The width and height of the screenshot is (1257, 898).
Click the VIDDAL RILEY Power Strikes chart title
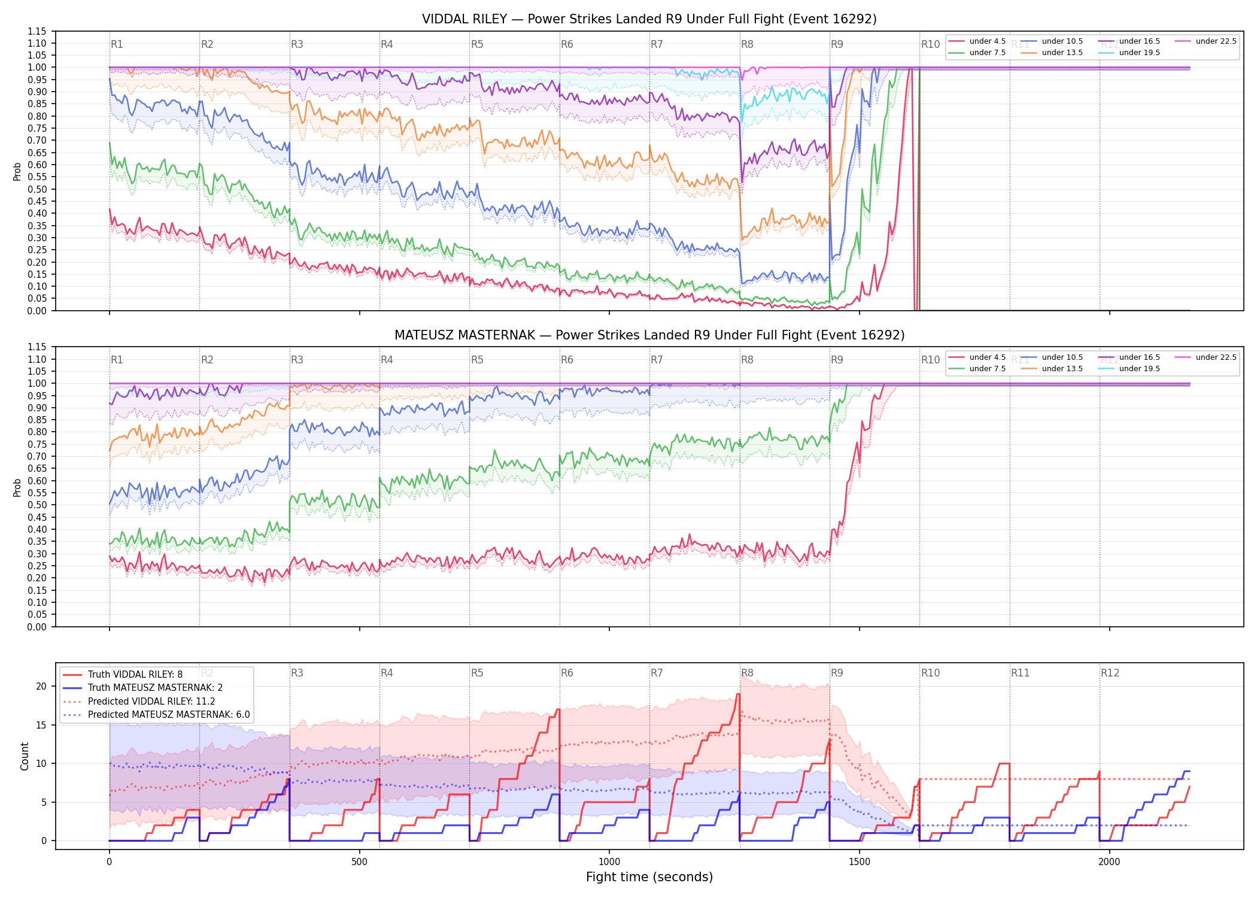click(649, 19)
